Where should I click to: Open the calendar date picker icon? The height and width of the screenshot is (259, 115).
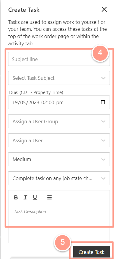(103, 102)
